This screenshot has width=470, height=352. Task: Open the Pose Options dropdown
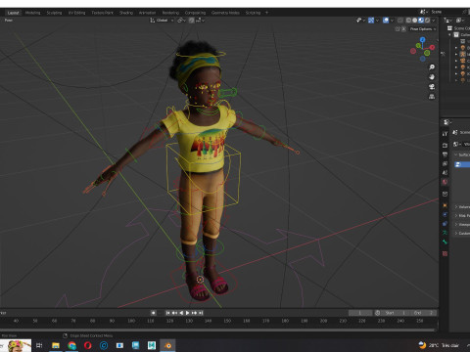click(x=423, y=29)
